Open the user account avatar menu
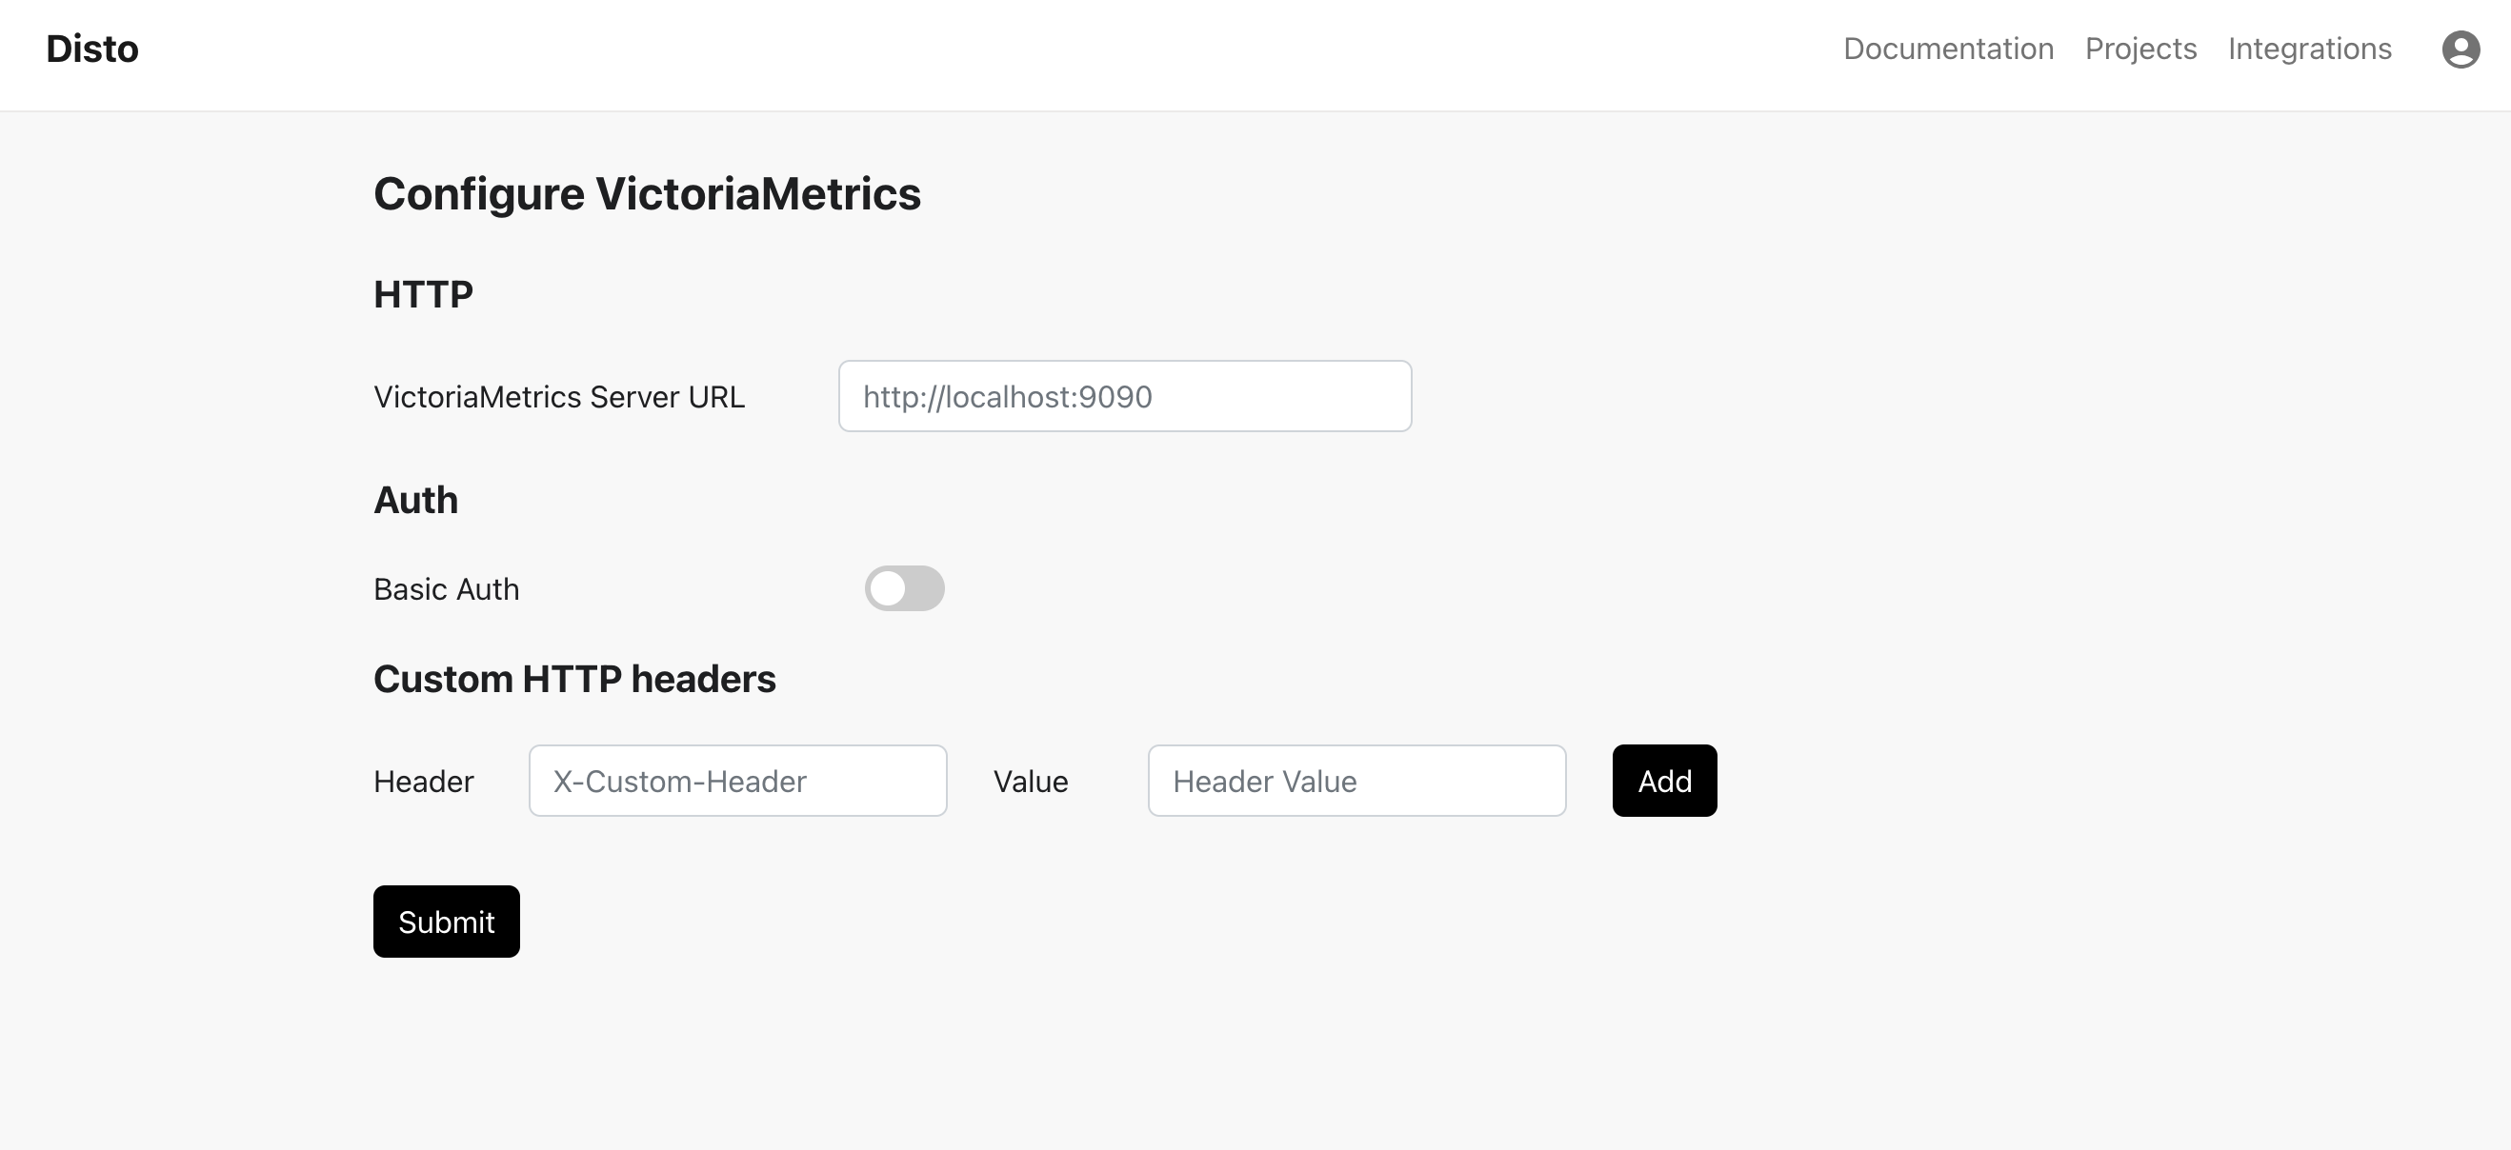Image resolution: width=2511 pixels, height=1150 pixels. click(2460, 49)
